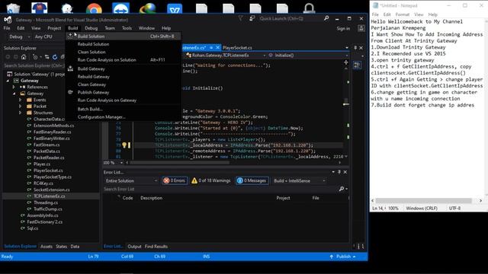Click the lightbulb quick action icon
This screenshot has width=488, height=274.
(x=124, y=145)
